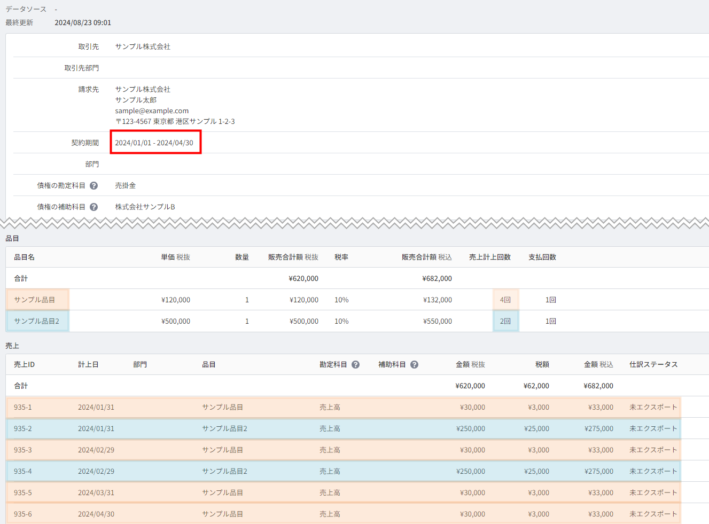
Task: Open help icon next to 勘定科目 column header
Action: 355,364
